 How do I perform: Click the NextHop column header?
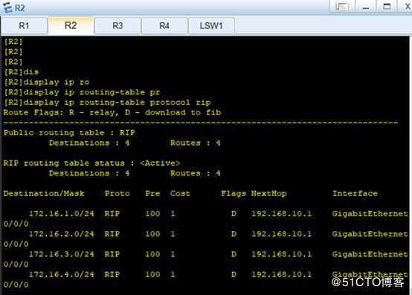pyautogui.click(x=268, y=193)
